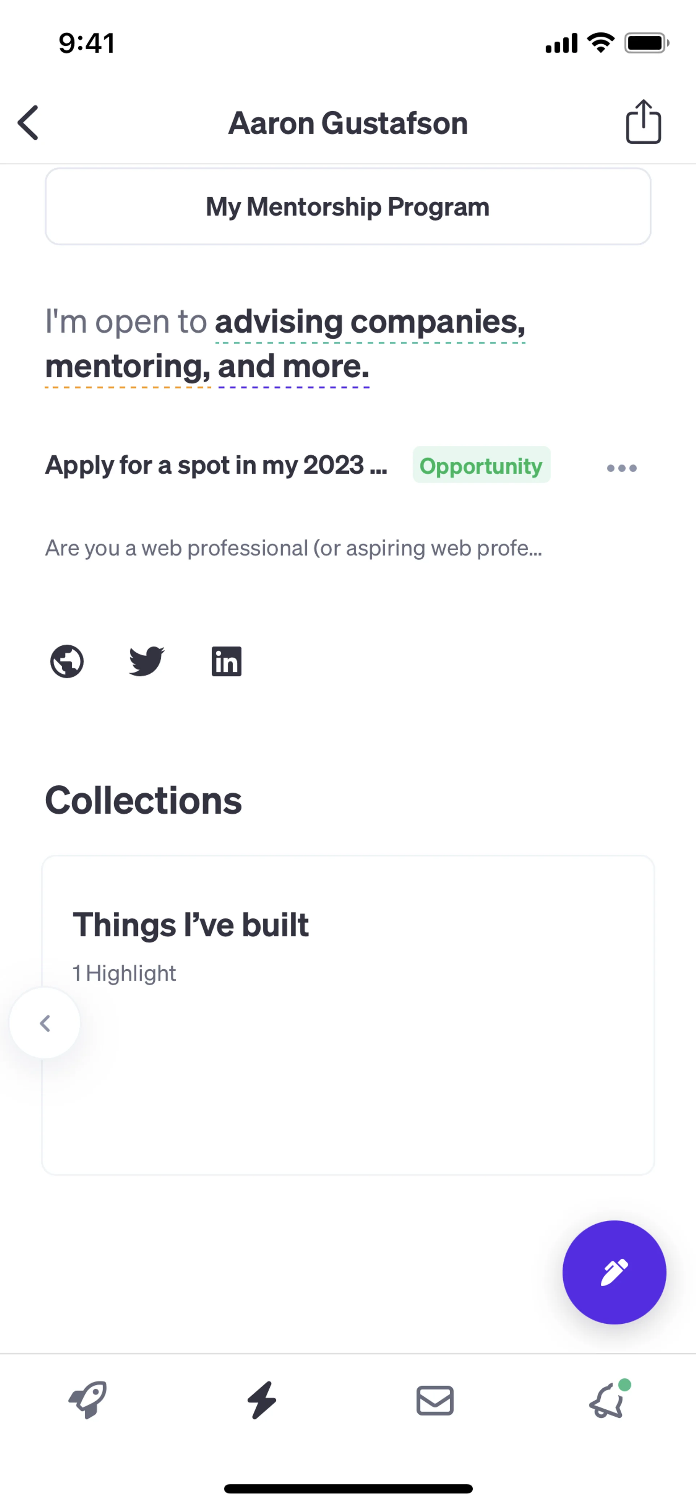Viewport: 696px width, 1508px height.
Task: Open the 'Apply for a spot' highlight
Action: tap(216, 465)
